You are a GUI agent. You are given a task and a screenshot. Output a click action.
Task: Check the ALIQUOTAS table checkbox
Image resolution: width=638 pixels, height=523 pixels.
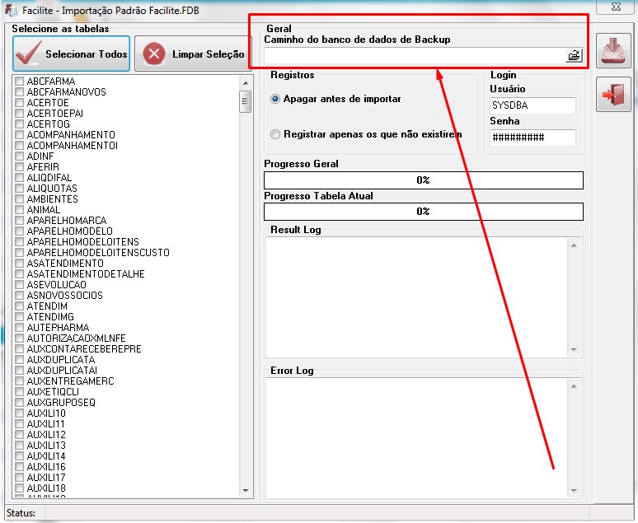19,188
